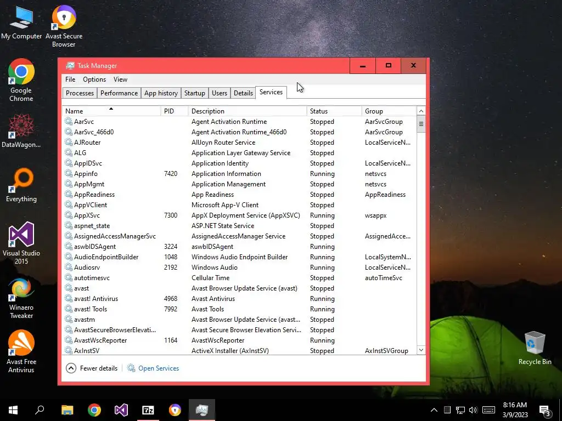The height and width of the screenshot is (421, 562).
Task: Open the Avast Secure Browser desktop shortcut
Action: 64,26
